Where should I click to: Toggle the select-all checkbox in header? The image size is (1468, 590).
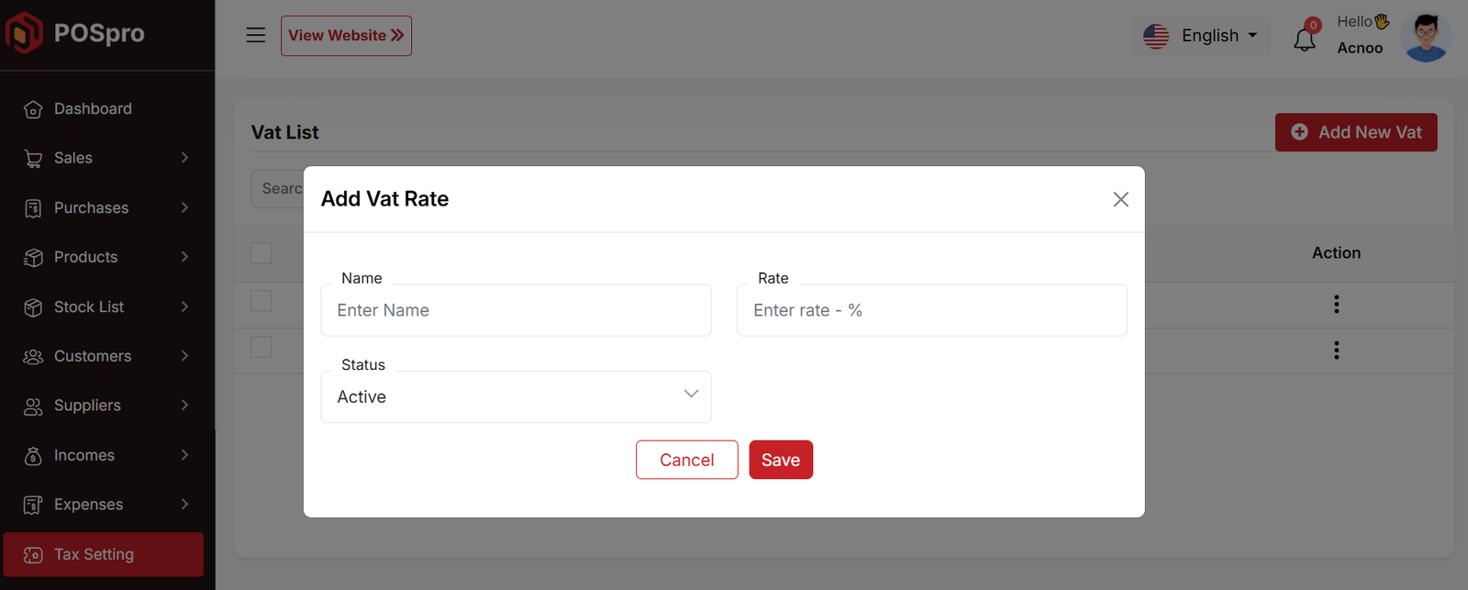pos(261,253)
